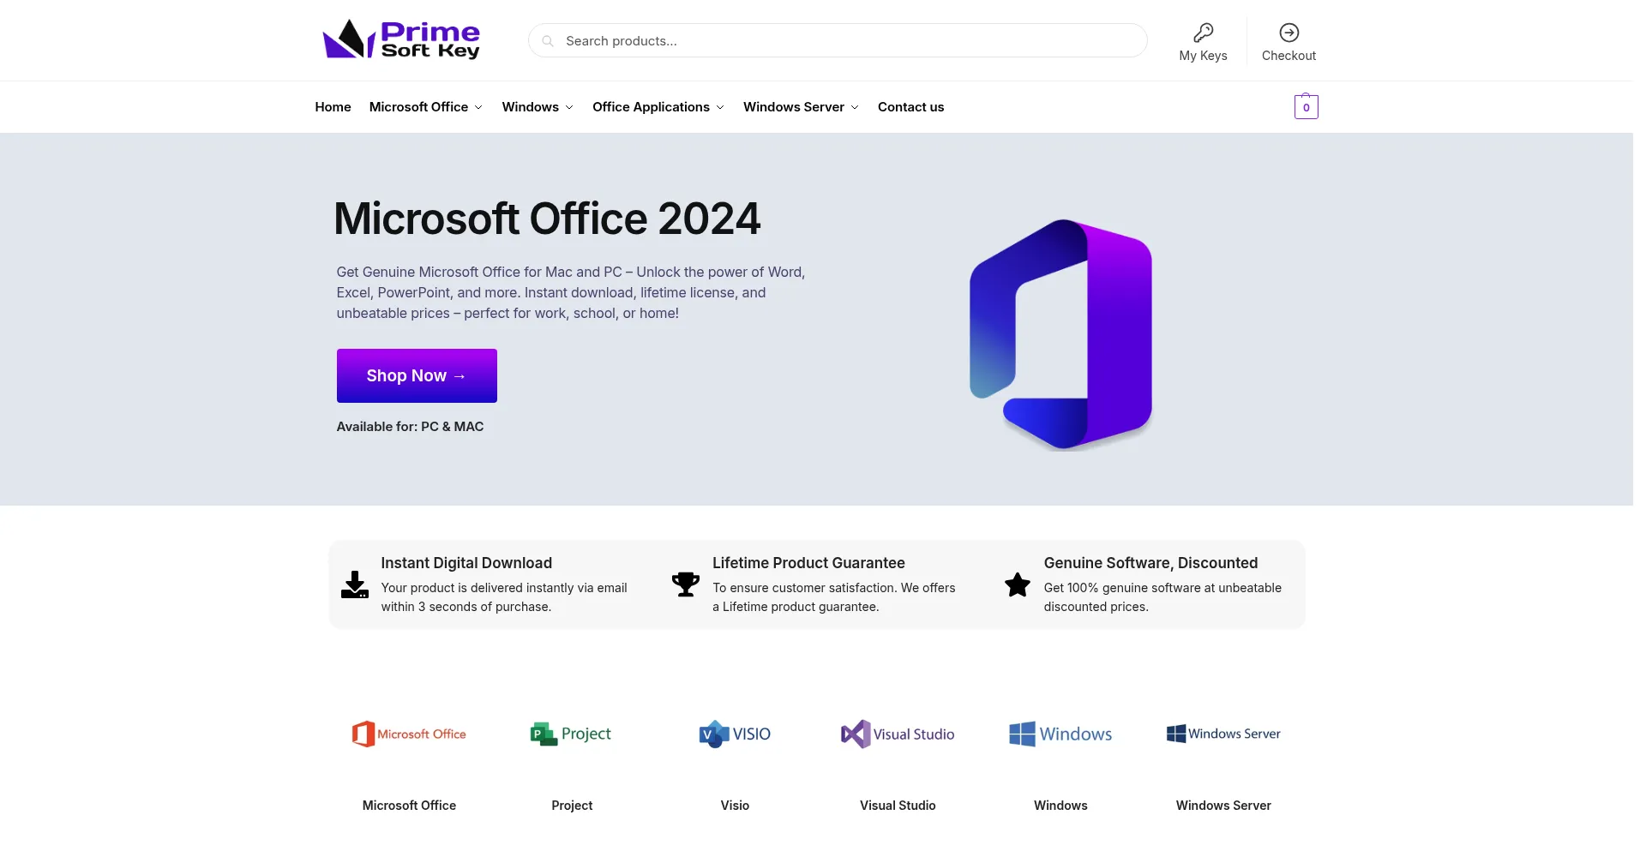The image size is (1646, 851).
Task: Select the Visio category logo
Action: click(735, 734)
